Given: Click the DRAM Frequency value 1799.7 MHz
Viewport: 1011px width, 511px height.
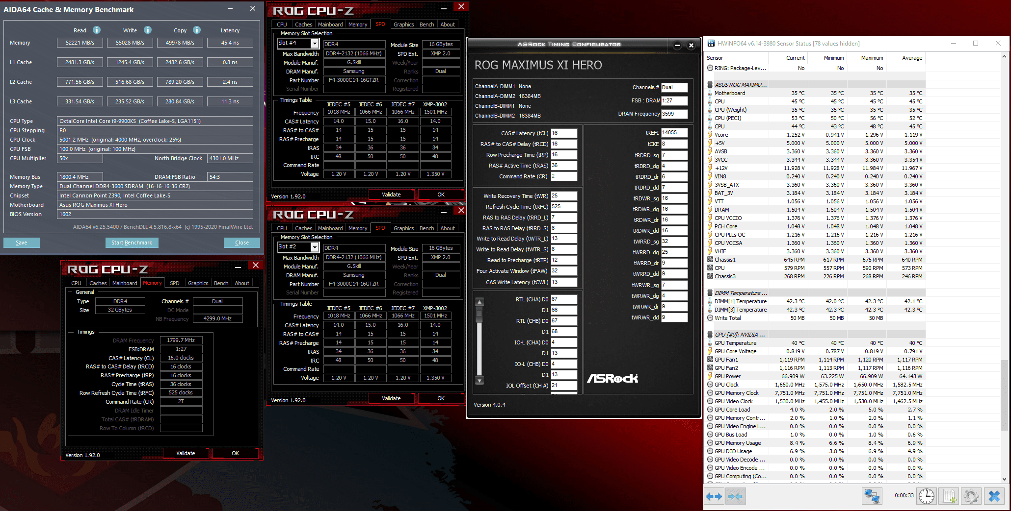Looking at the screenshot, I should click(181, 340).
